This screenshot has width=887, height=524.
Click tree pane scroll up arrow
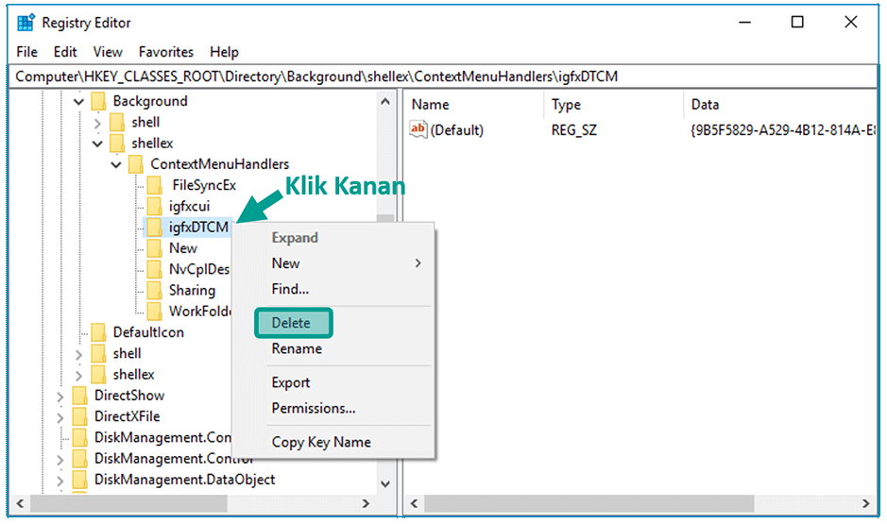point(385,102)
